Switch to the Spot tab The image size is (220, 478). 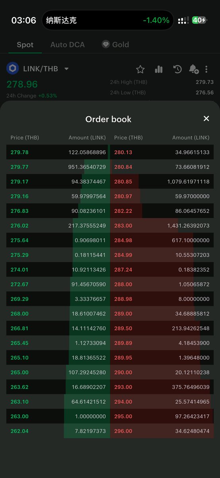tap(25, 45)
